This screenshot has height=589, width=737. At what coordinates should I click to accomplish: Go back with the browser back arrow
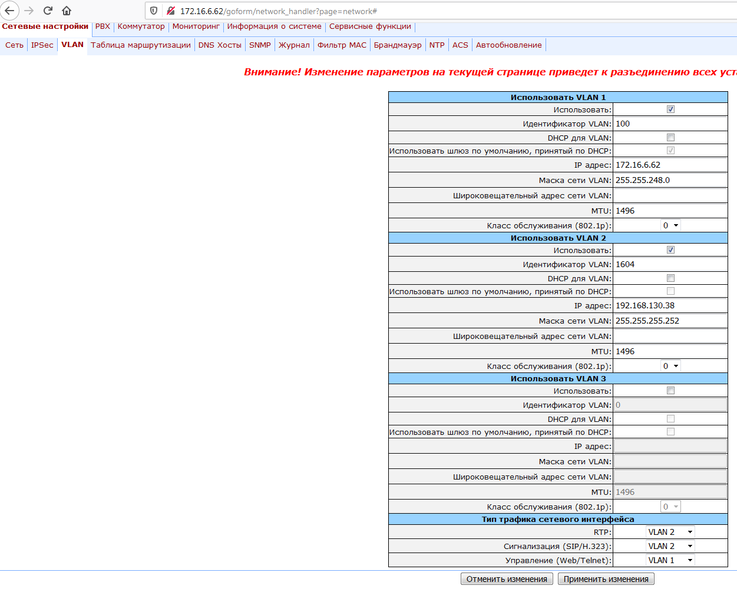9,11
